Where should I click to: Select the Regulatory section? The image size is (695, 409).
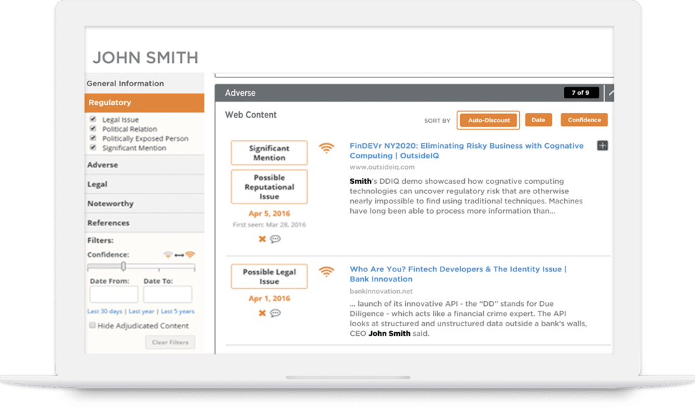point(145,102)
